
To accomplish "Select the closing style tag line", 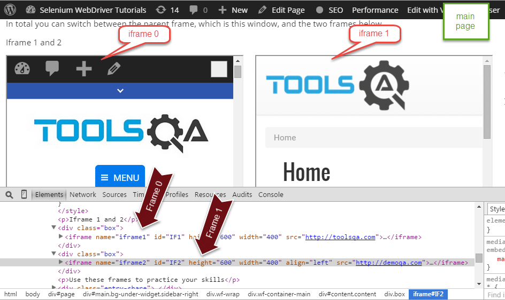I will pyautogui.click(x=73, y=211).
